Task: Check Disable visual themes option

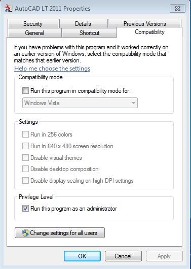Action: (25, 157)
